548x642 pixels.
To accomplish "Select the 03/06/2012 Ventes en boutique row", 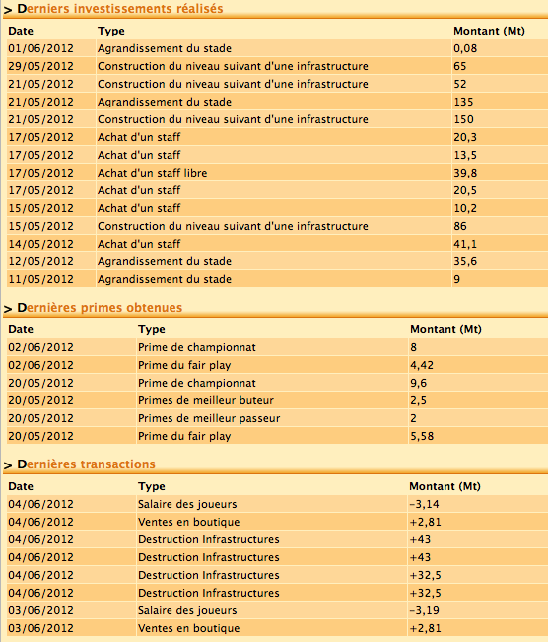I will pos(277,628).
